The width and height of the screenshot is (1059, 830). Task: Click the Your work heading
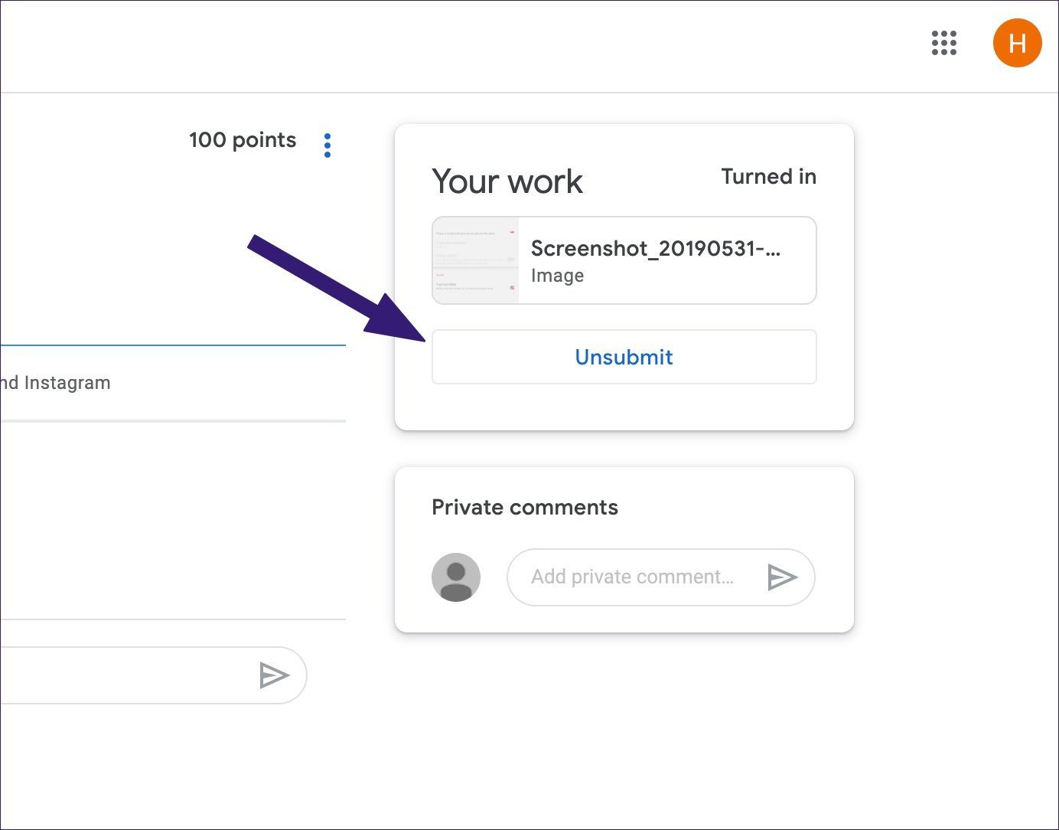(507, 181)
